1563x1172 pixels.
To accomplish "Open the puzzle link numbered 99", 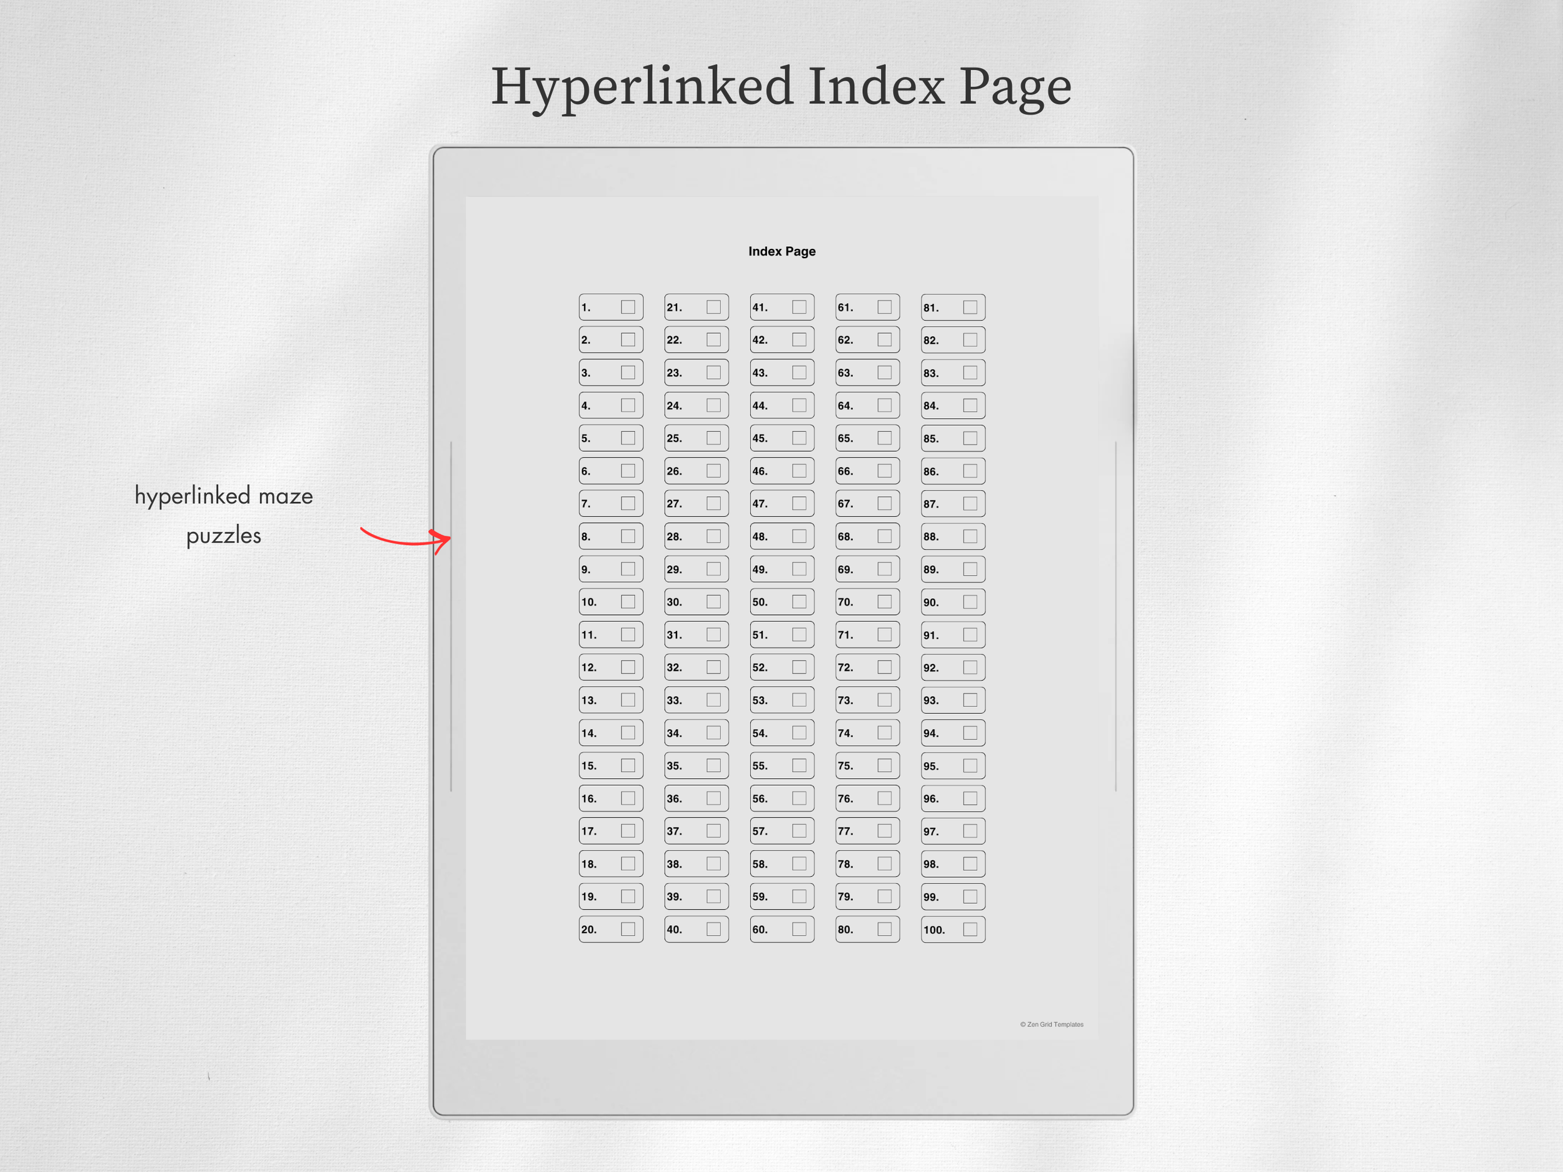I will [930, 897].
